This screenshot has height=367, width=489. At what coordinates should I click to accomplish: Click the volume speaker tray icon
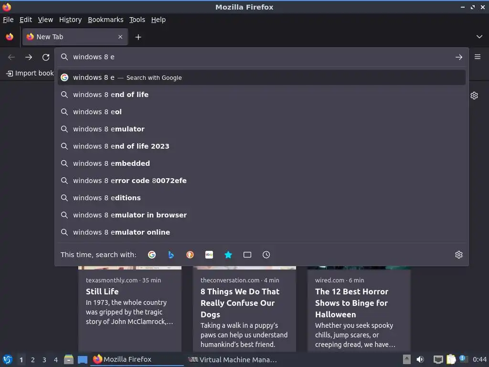pyautogui.click(x=420, y=359)
